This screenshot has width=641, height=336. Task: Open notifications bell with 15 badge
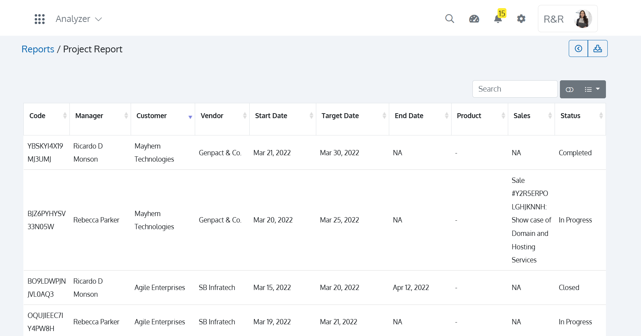pyautogui.click(x=499, y=17)
